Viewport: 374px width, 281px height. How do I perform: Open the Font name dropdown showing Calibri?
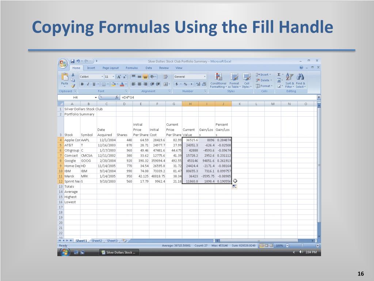(102, 77)
